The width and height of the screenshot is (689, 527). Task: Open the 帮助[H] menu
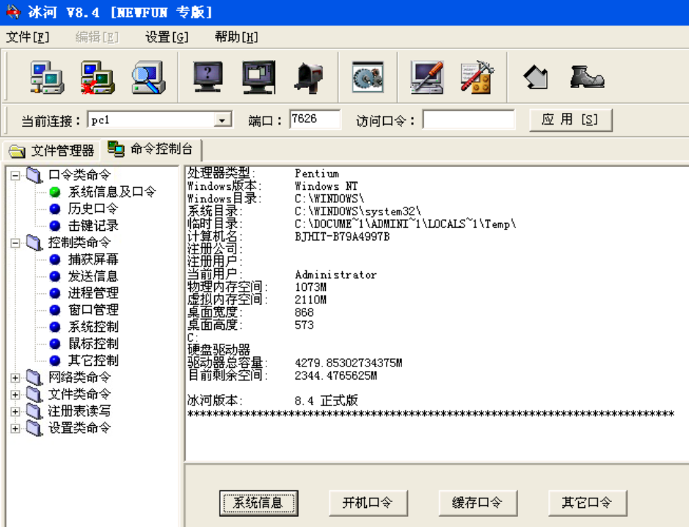236,37
